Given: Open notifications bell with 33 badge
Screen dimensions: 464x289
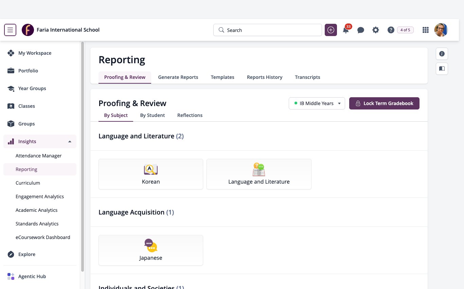Looking at the screenshot, I should click(346, 29).
